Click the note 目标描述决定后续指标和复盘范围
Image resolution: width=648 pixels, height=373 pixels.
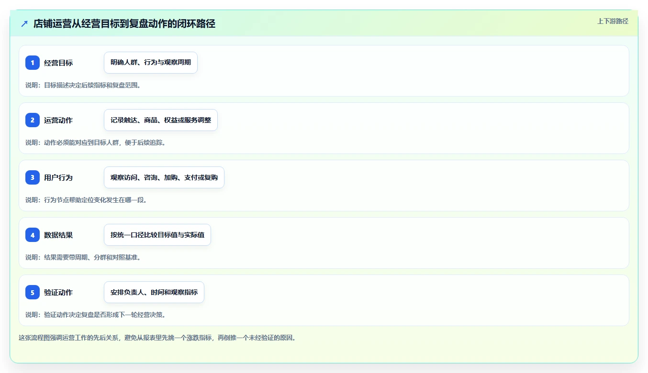(x=83, y=85)
